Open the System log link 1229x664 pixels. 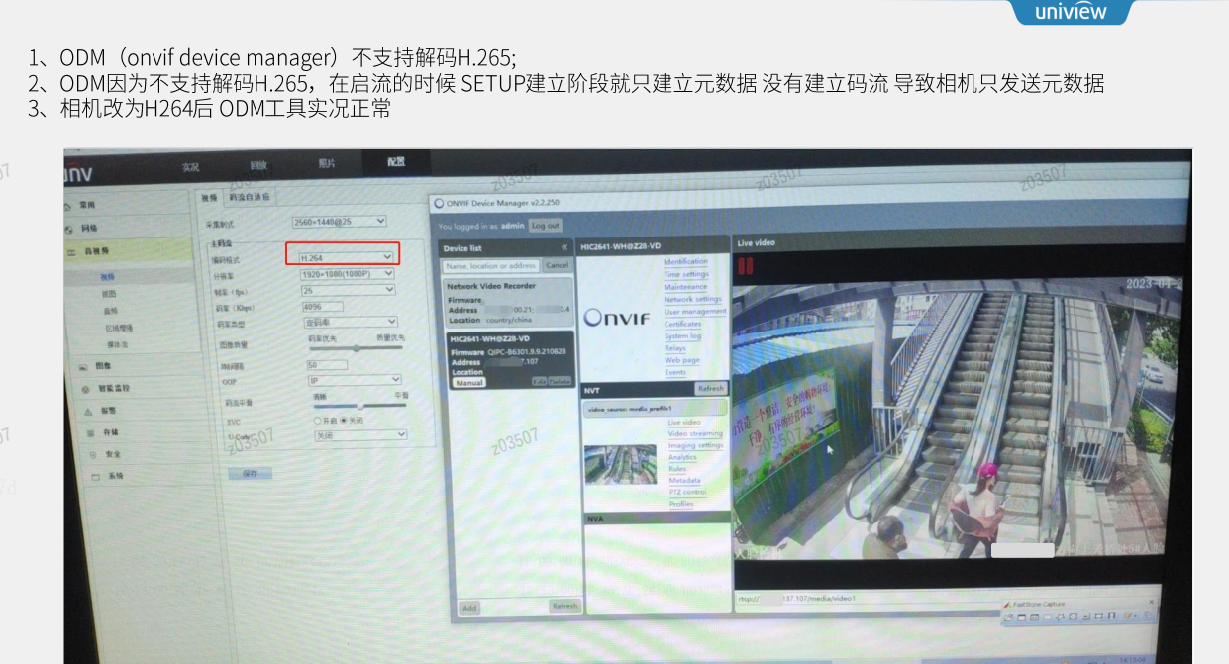point(682,336)
